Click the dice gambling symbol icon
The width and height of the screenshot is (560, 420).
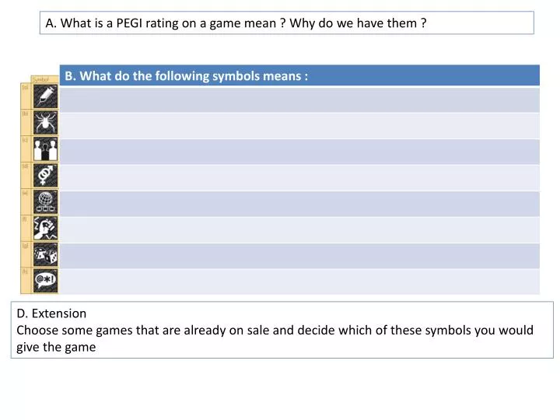click(45, 254)
